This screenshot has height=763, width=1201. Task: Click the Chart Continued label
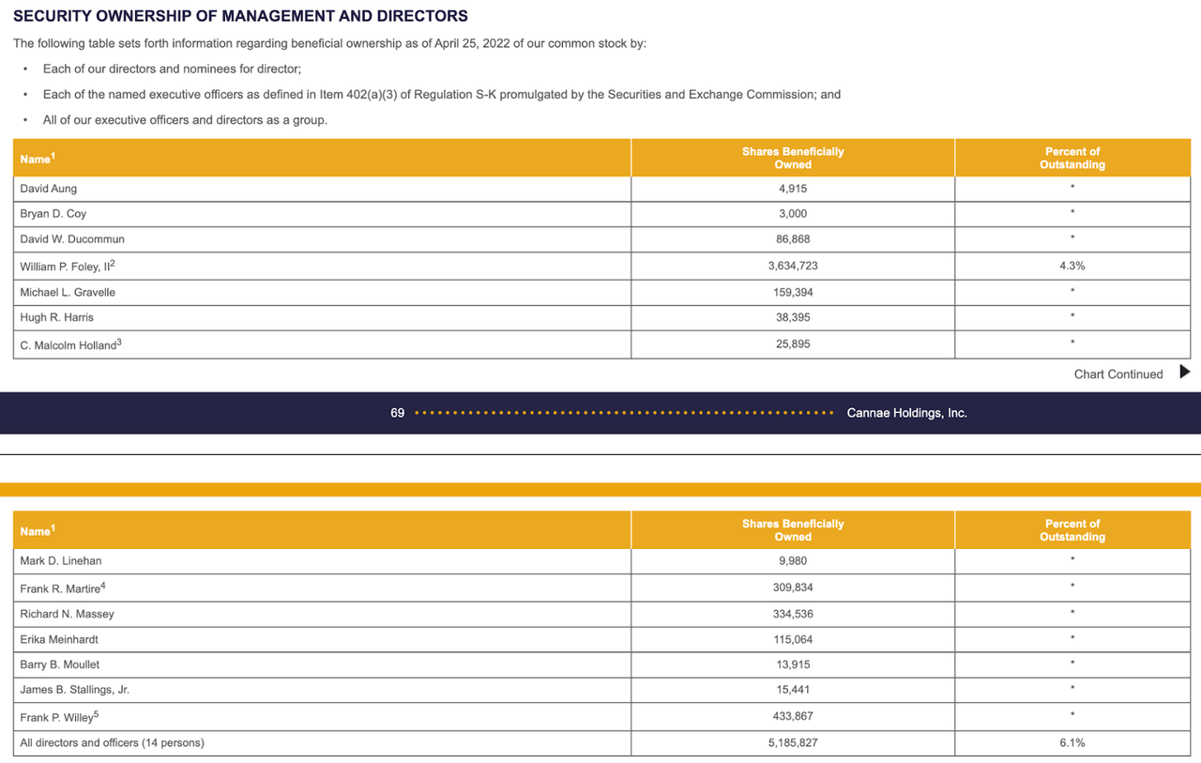[x=1118, y=374]
